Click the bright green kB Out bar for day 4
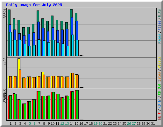The width and height of the screenshot is (163, 127). [x=25, y=111]
